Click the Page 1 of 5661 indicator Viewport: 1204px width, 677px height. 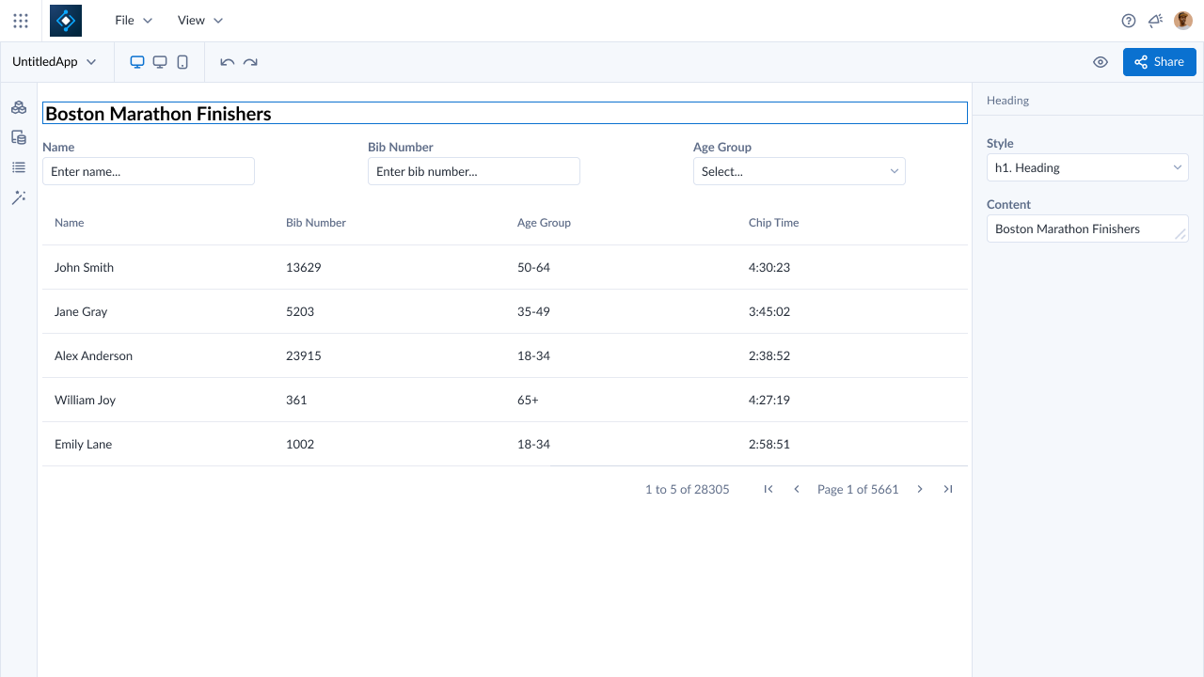pos(858,489)
